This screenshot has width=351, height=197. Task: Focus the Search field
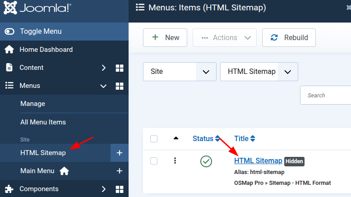pos(325,95)
